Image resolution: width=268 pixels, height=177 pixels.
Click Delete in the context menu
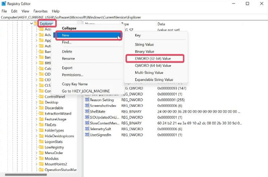(67, 52)
